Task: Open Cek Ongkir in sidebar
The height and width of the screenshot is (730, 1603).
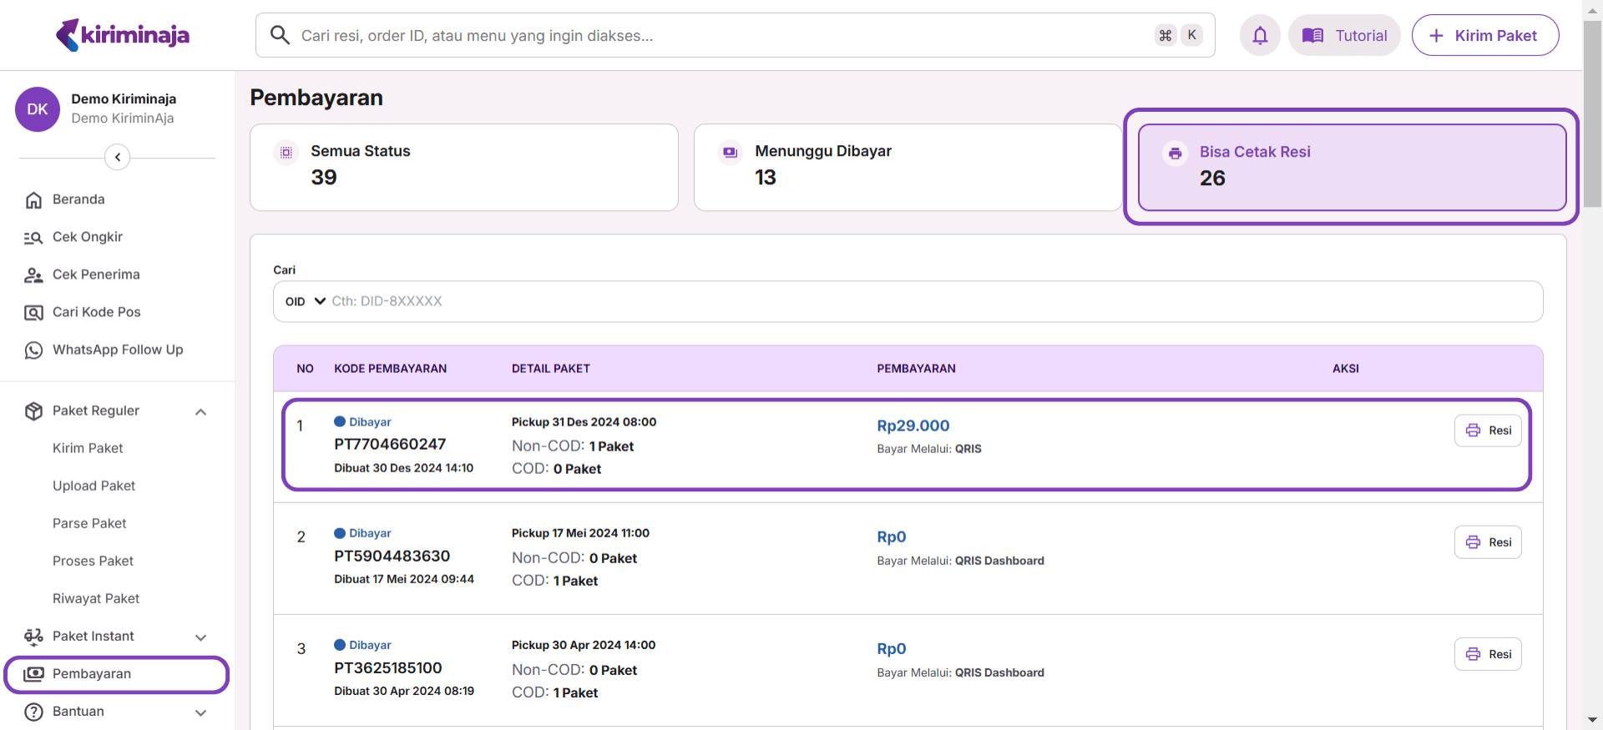Action: pos(87,237)
